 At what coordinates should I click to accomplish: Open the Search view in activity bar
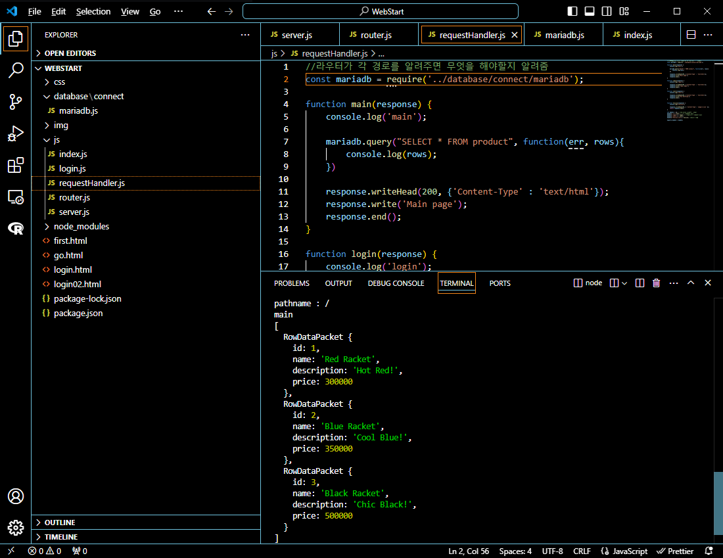click(x=16, y=70)
